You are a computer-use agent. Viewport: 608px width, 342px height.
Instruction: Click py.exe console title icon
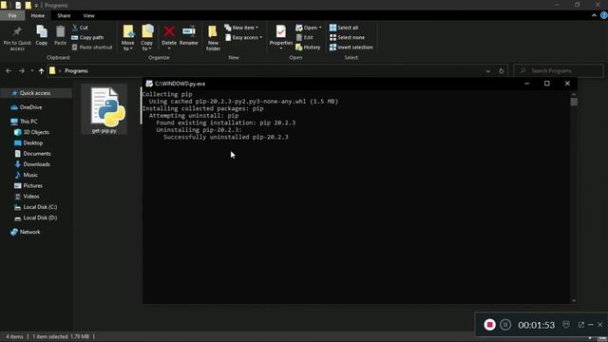(x=149, y=84)
